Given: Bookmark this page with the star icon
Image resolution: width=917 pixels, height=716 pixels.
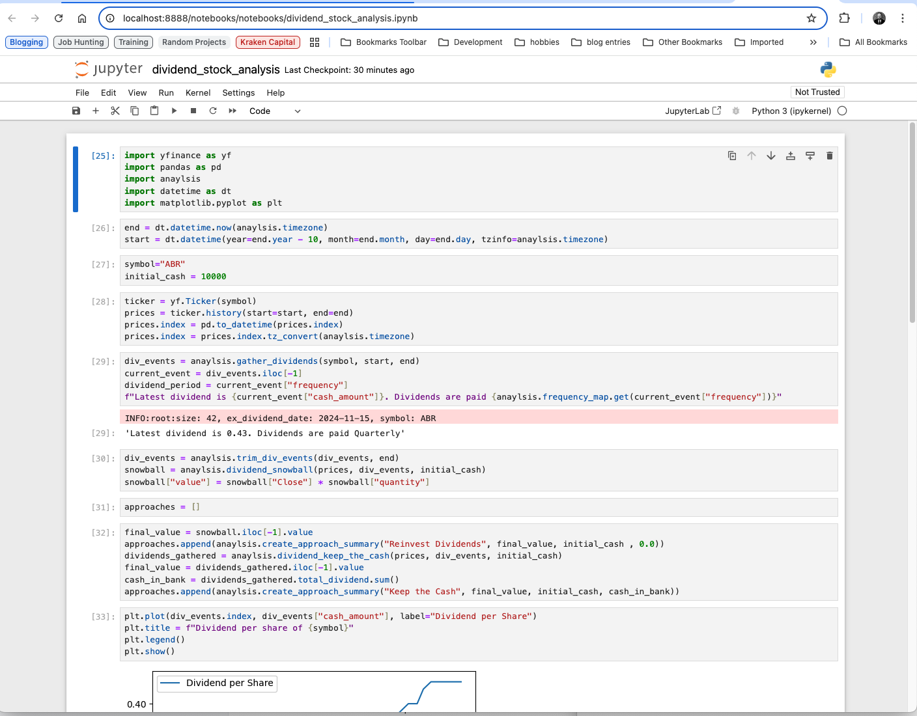Looking at the screenshot, I should point(811,18).
